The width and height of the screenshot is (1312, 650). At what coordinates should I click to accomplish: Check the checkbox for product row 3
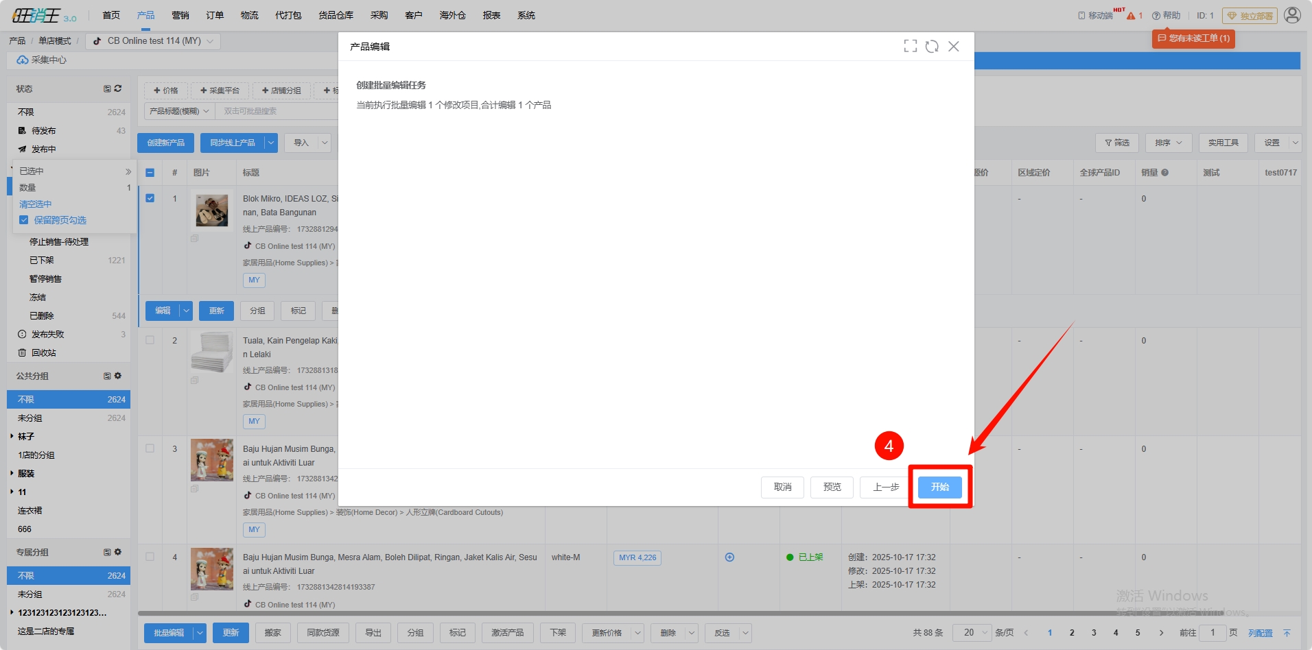150,448
